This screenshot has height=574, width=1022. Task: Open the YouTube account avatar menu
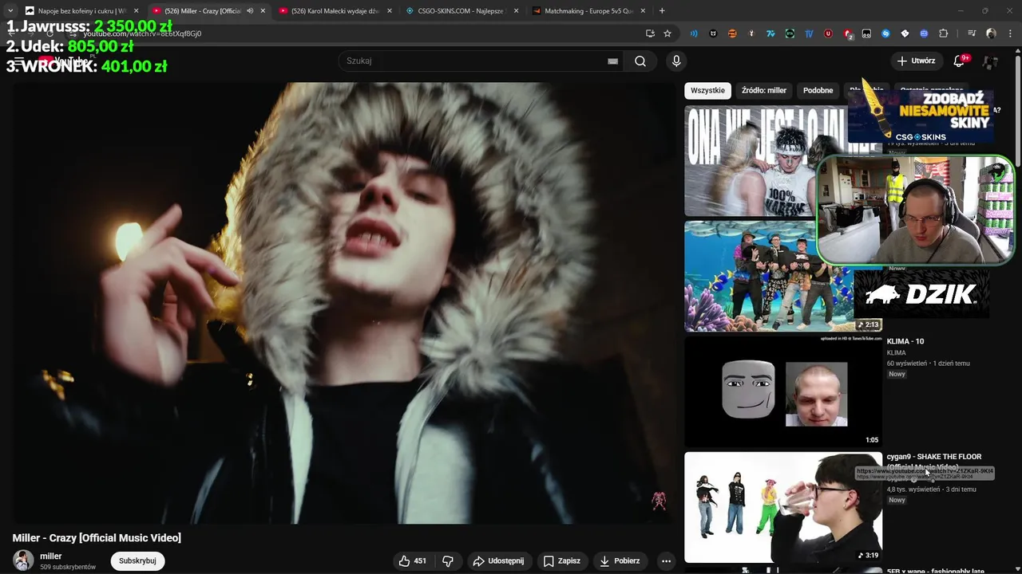coord(991,61)
